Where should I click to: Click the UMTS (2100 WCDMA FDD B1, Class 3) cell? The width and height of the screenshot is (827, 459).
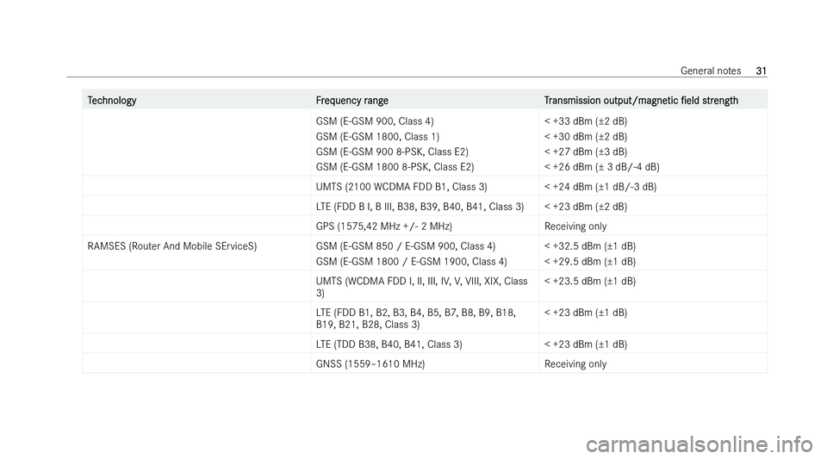click(401, 187)
